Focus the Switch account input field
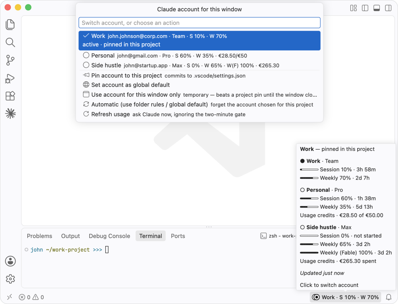 pyautogui.click(x=199, y=23)
